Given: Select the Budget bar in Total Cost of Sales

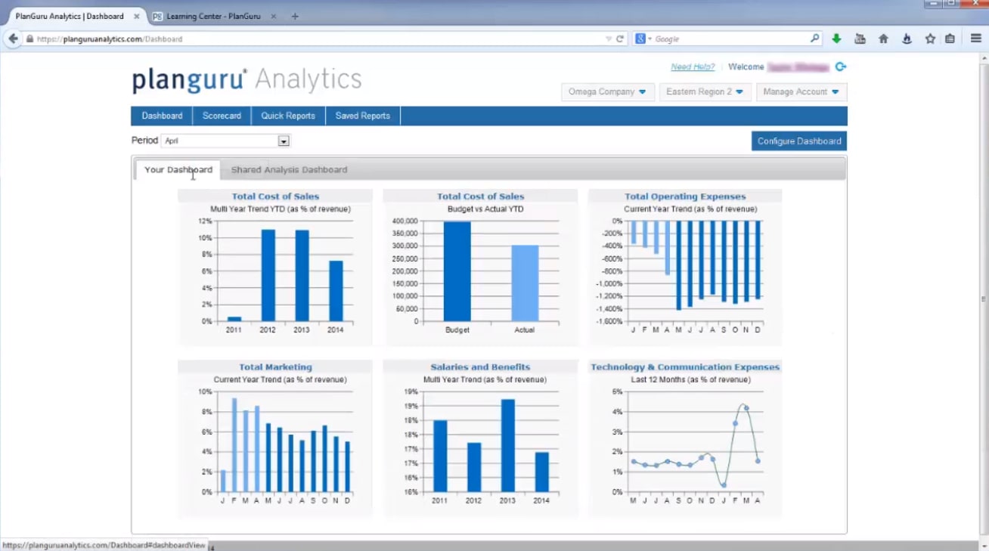Looking at the screenshot, I should (458, 272).
